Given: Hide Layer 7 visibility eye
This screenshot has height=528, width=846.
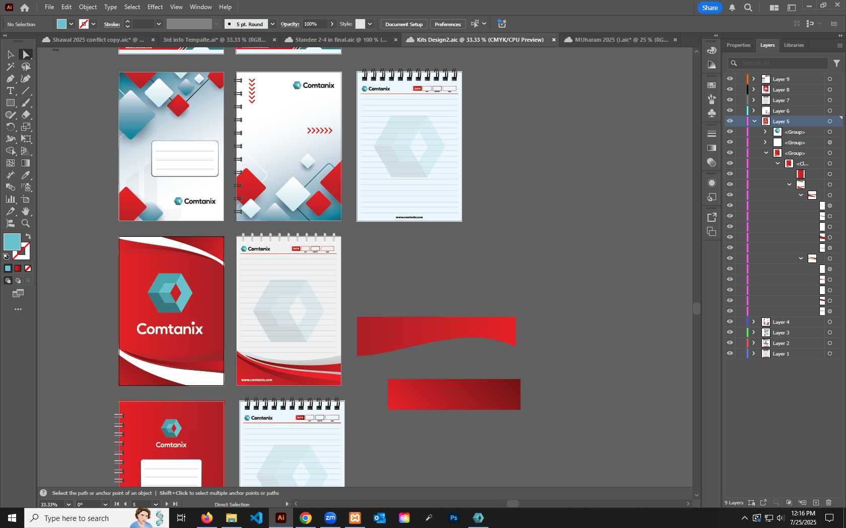Looking at the screenshot, I should tap(730, 100).
